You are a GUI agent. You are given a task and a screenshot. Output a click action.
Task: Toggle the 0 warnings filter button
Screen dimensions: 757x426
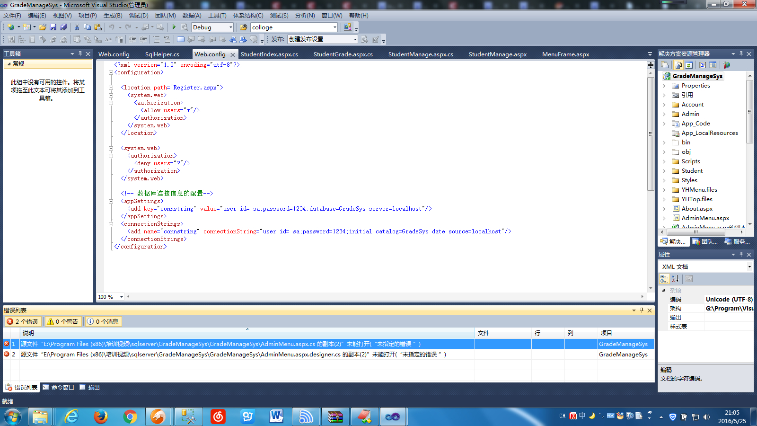coord(62,321)
